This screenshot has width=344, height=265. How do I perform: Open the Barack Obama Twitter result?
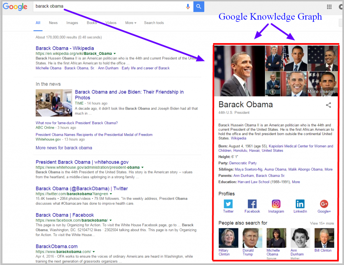coord(82,189)
